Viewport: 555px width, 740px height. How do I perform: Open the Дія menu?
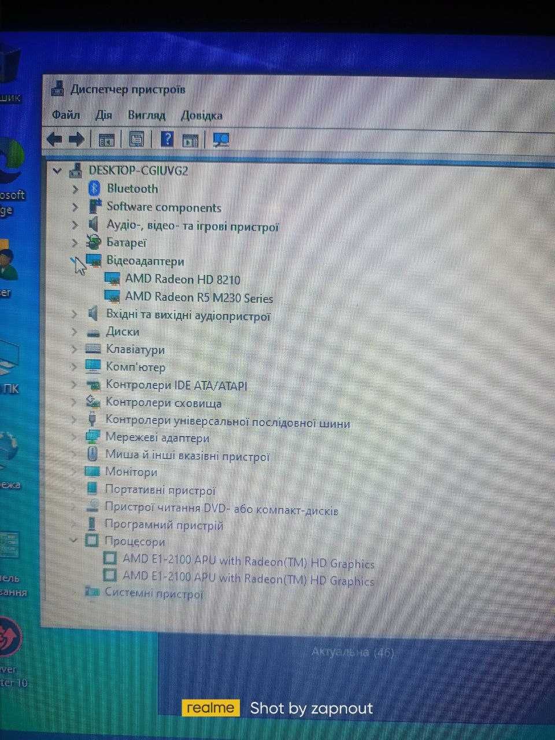coord(104,115)
